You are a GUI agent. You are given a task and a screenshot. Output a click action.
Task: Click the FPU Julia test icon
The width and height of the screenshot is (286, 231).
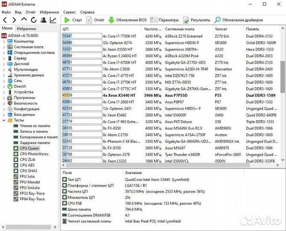(x=16, y=176)
